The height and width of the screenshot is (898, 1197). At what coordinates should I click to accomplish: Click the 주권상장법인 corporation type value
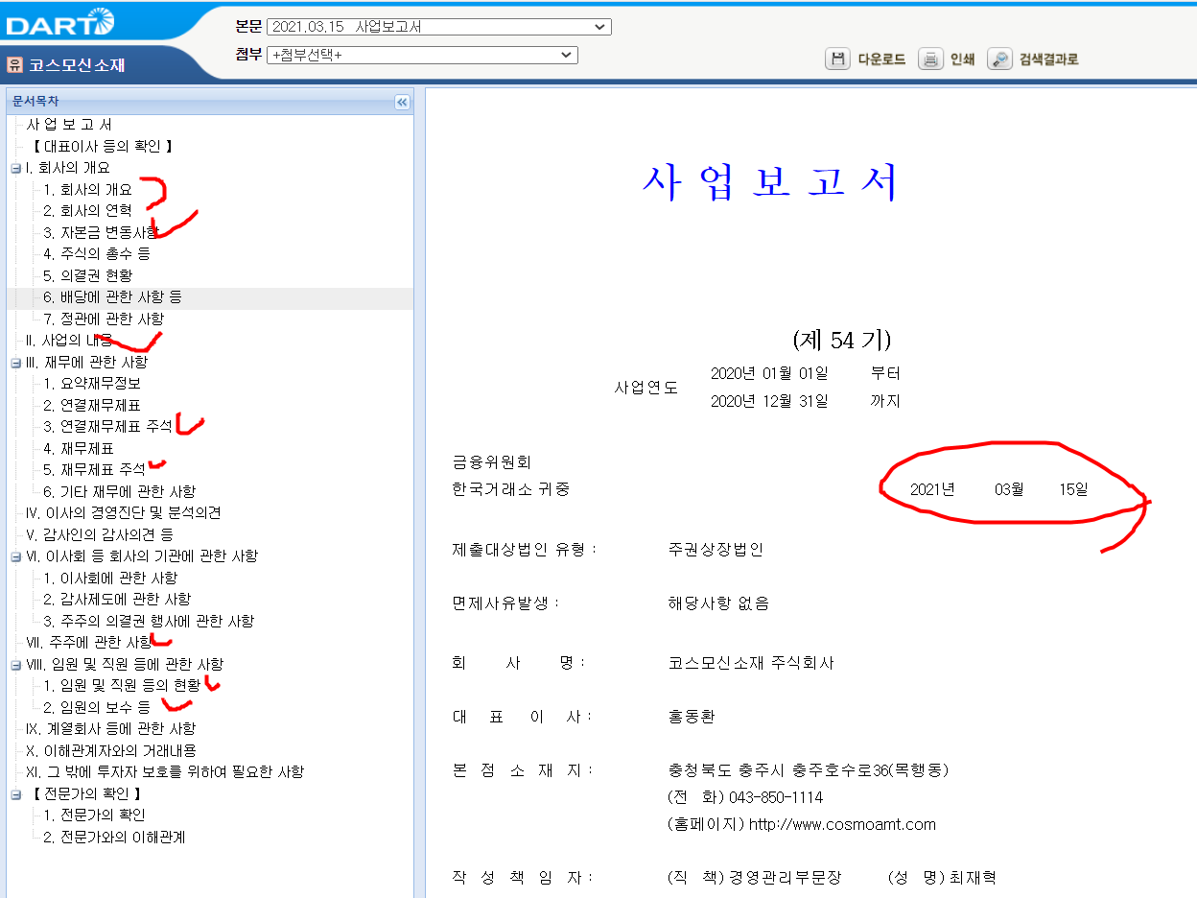click(x=716, y=550)
